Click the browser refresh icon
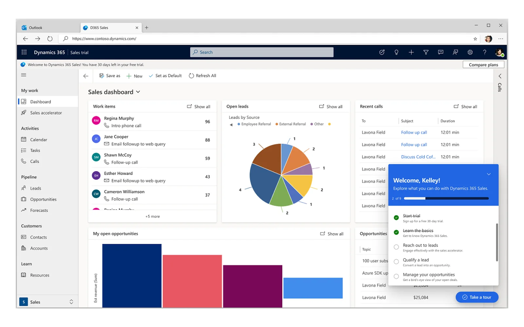The width and height of the screenshot is (524, 327). click(x=50, y=39)
